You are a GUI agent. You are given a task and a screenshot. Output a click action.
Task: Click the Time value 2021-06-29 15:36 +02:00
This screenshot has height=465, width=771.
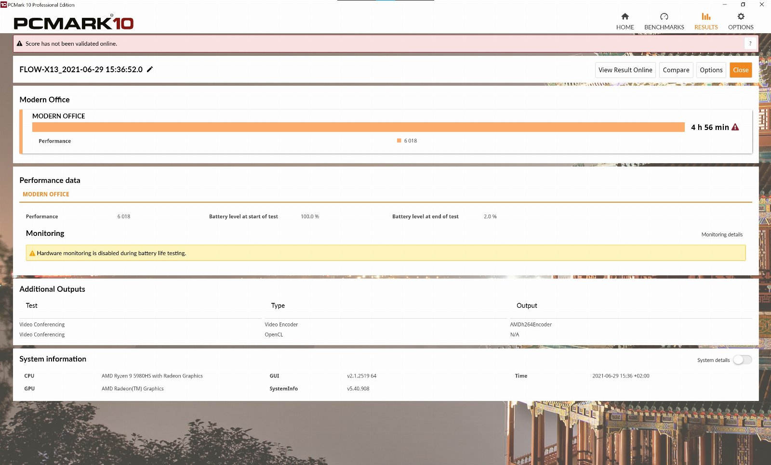point(621,376)
